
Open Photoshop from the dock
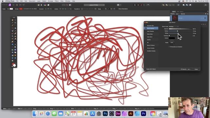click(x=105, y=114)
